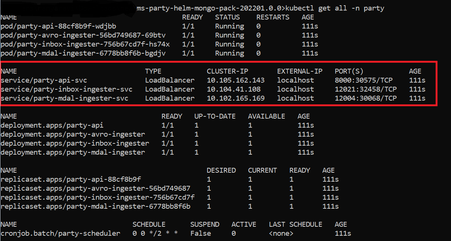Click cluster IP 10.102.165.169
The height and width of the screenshot is (241, 451).
(236, 98)
